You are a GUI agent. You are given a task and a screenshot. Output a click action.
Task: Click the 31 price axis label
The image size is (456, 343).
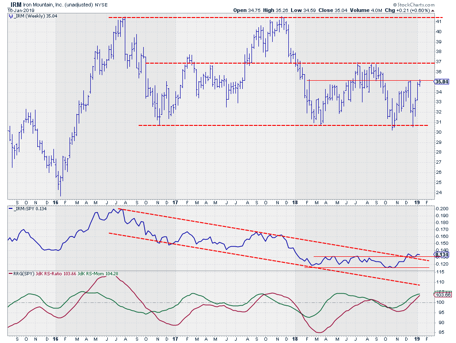tap(439, 122)
